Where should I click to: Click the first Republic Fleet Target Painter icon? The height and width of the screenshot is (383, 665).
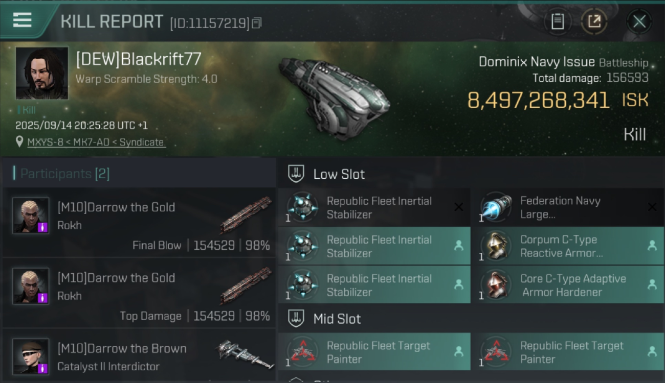[x=302, y=352]
